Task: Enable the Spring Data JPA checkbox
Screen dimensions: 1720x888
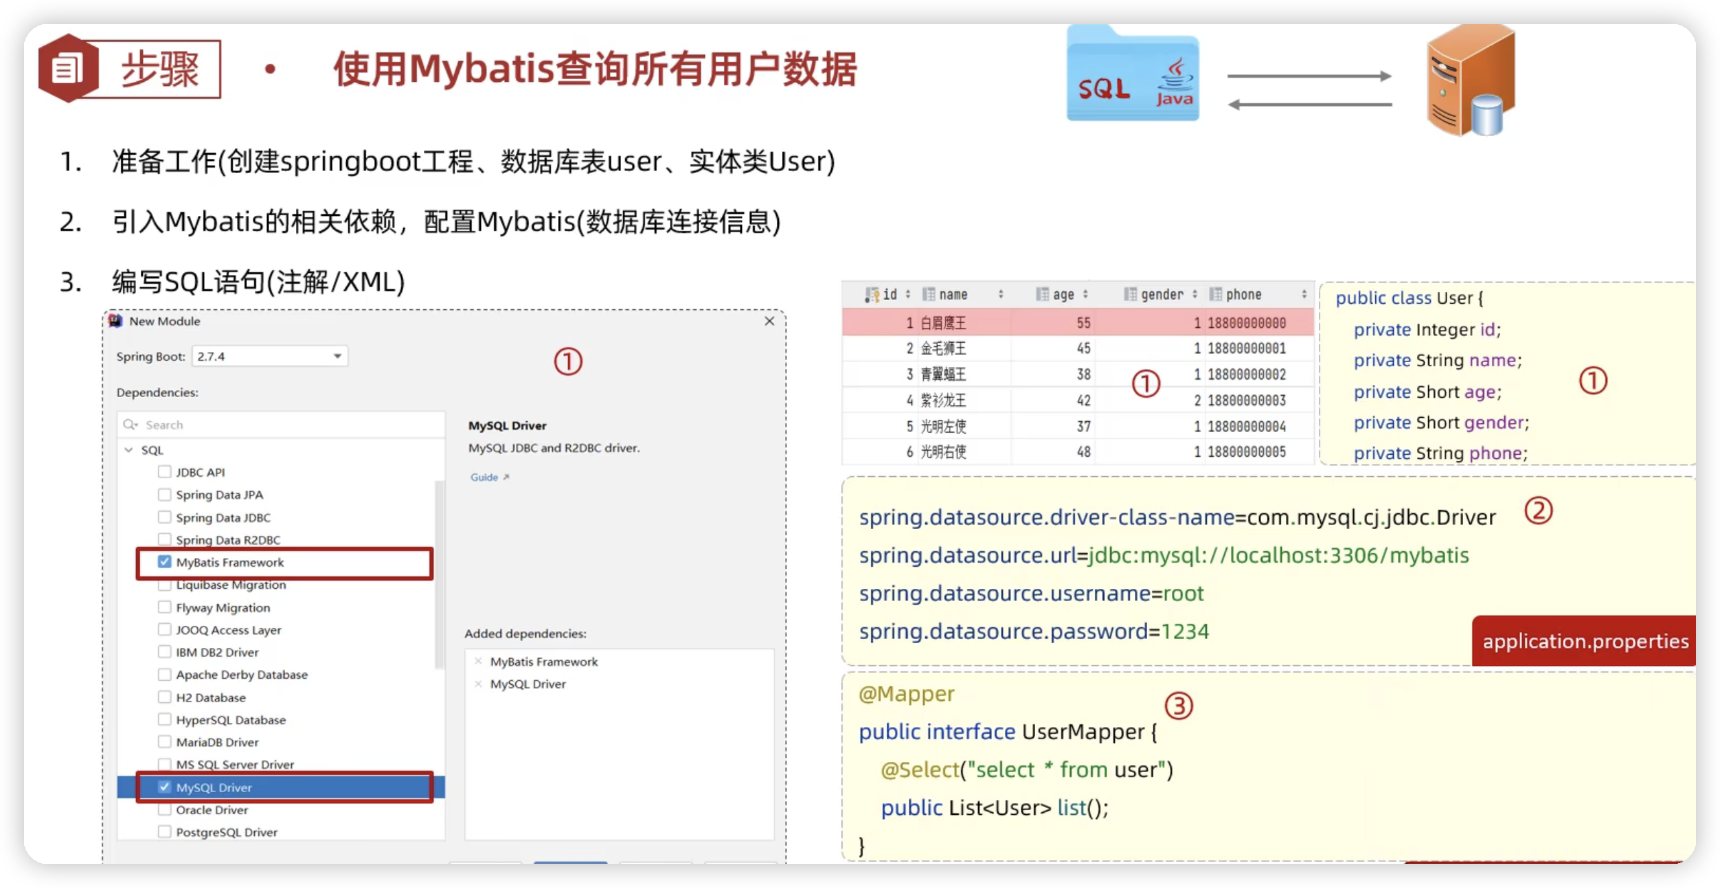Action: pos(164,495)
